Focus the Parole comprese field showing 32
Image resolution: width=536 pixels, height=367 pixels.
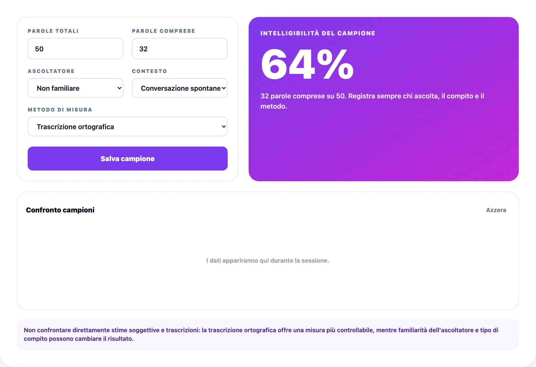coord(180,49)
